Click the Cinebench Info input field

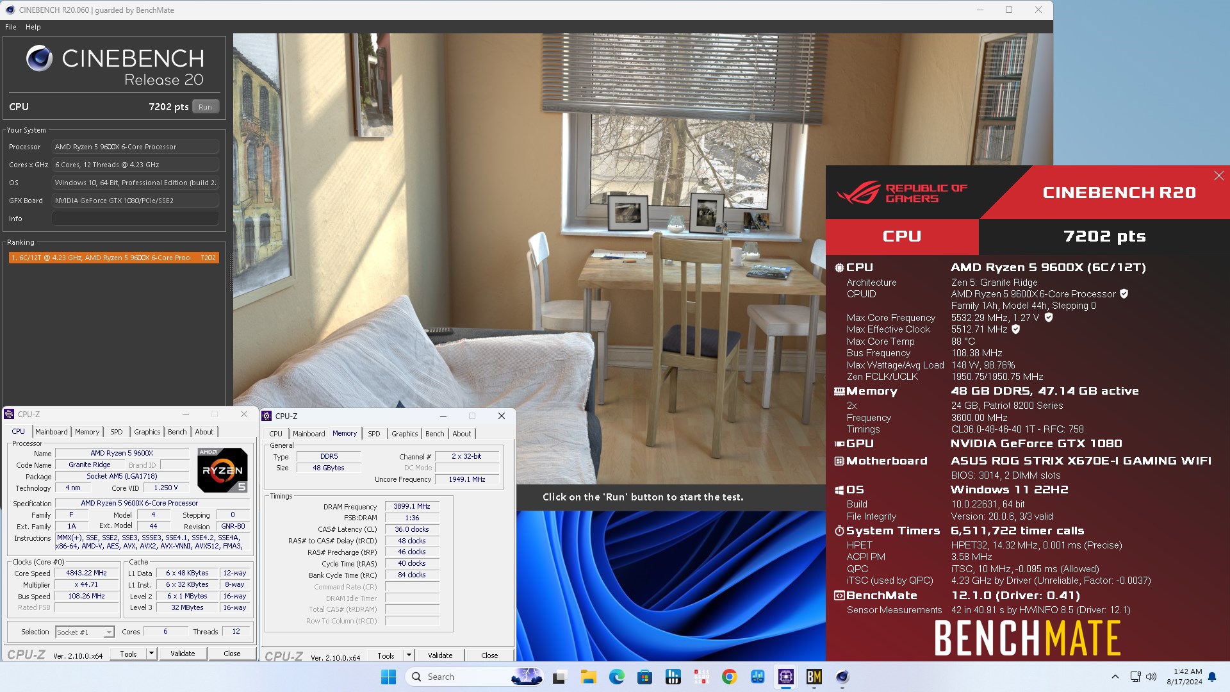coord(135,218)
